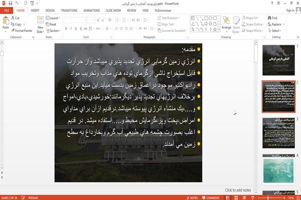The image size is (301, 200).
Task: Open font name combo box
Action: (x=75, y=20)
